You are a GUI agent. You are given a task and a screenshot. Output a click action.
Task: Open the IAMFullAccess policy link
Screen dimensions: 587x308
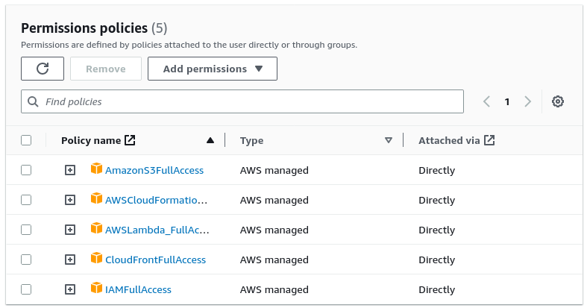tap(138, 289)
